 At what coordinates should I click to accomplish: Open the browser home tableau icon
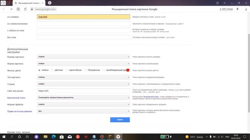coord(3,3)
